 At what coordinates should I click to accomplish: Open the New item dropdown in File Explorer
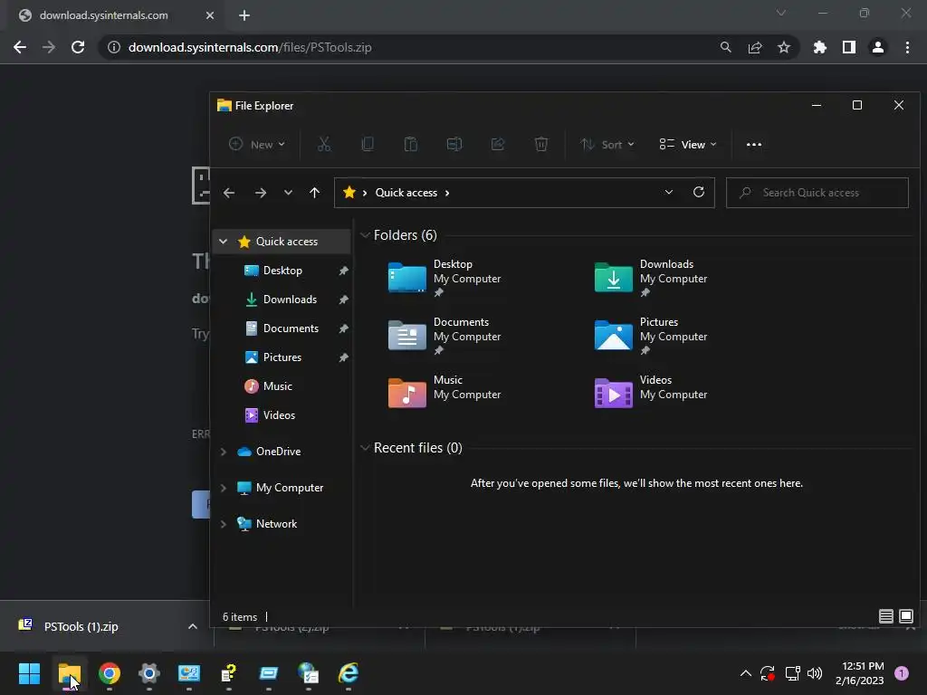(257, 144)
